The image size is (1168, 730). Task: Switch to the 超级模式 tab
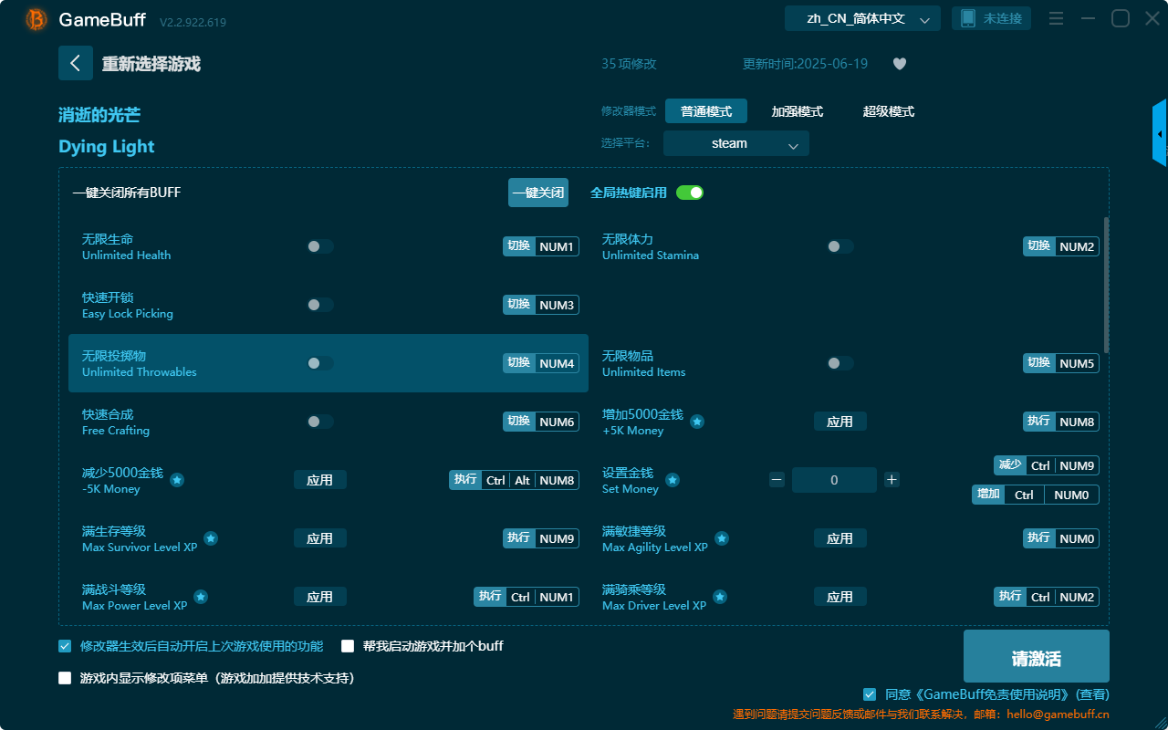pos(887,110)
